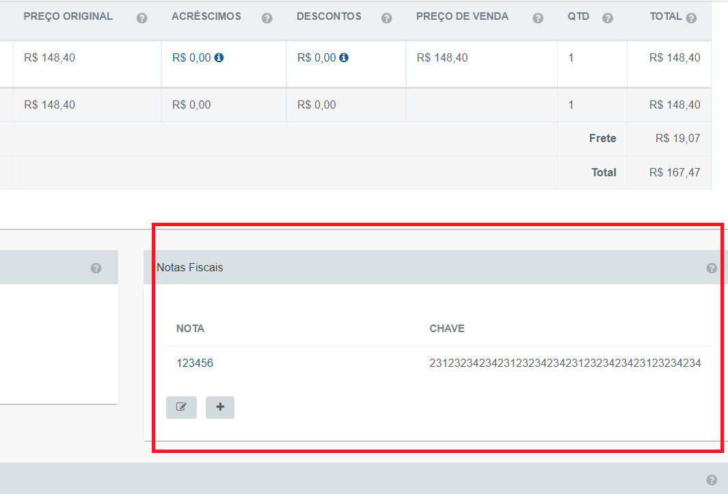Click help icon next to Descontos

(x=387, y=18)
